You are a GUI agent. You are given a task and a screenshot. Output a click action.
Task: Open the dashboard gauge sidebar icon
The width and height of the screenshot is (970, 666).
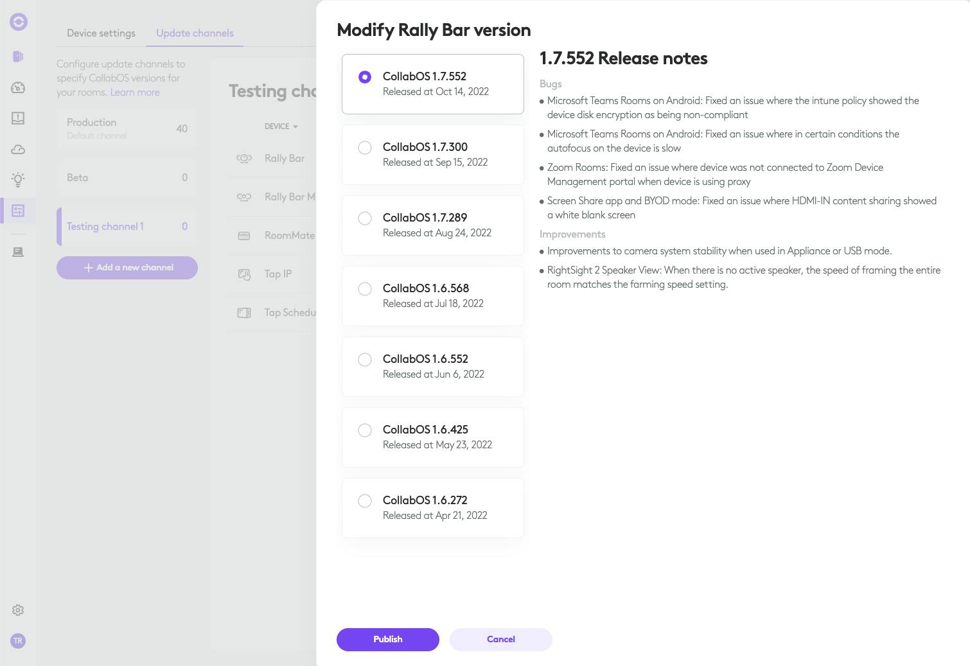tap(18, 87)
